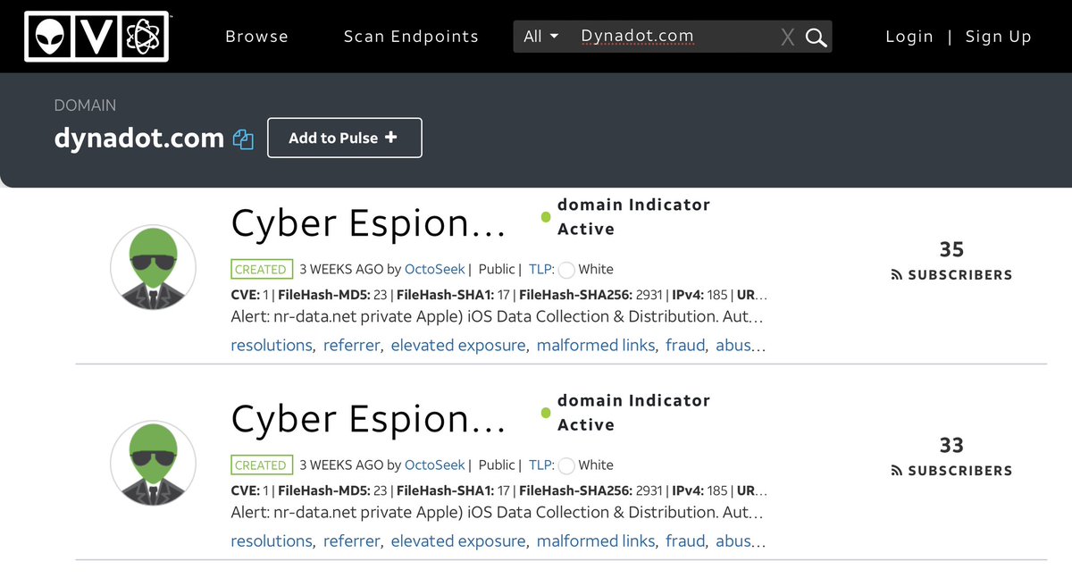The image size is (1072, 578).
Task: Clear the search field with the X icon
Action: (x=787, y=37)
